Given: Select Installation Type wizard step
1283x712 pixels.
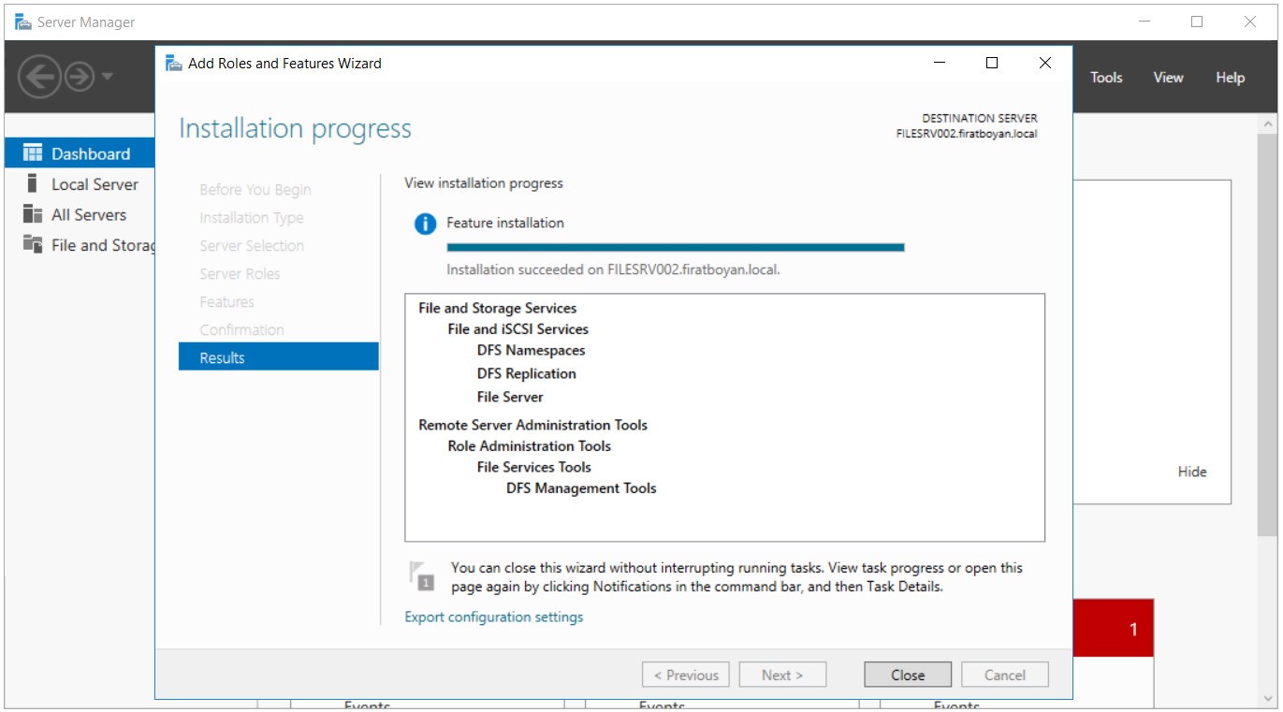Looking at the screenshot, I should pos(252,218).
